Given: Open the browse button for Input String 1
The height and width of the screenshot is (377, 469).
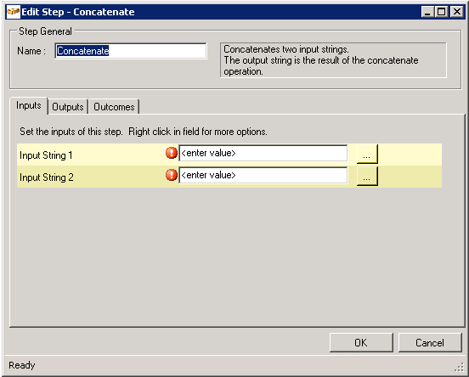Looking at the screenshot, I should 367,154.
